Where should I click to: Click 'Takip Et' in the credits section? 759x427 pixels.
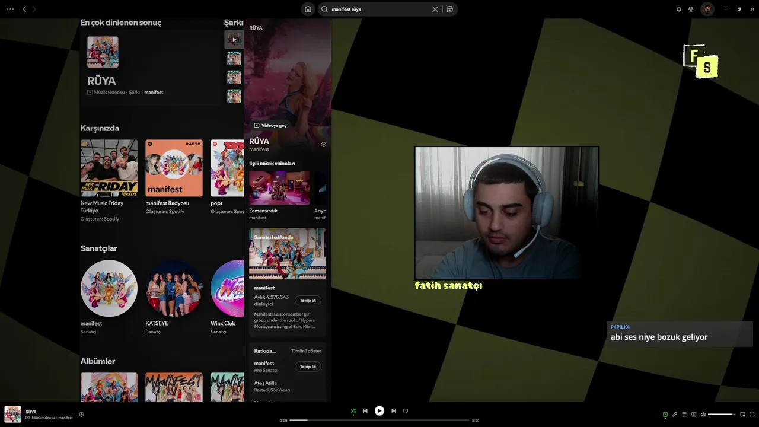coord(308,367)
